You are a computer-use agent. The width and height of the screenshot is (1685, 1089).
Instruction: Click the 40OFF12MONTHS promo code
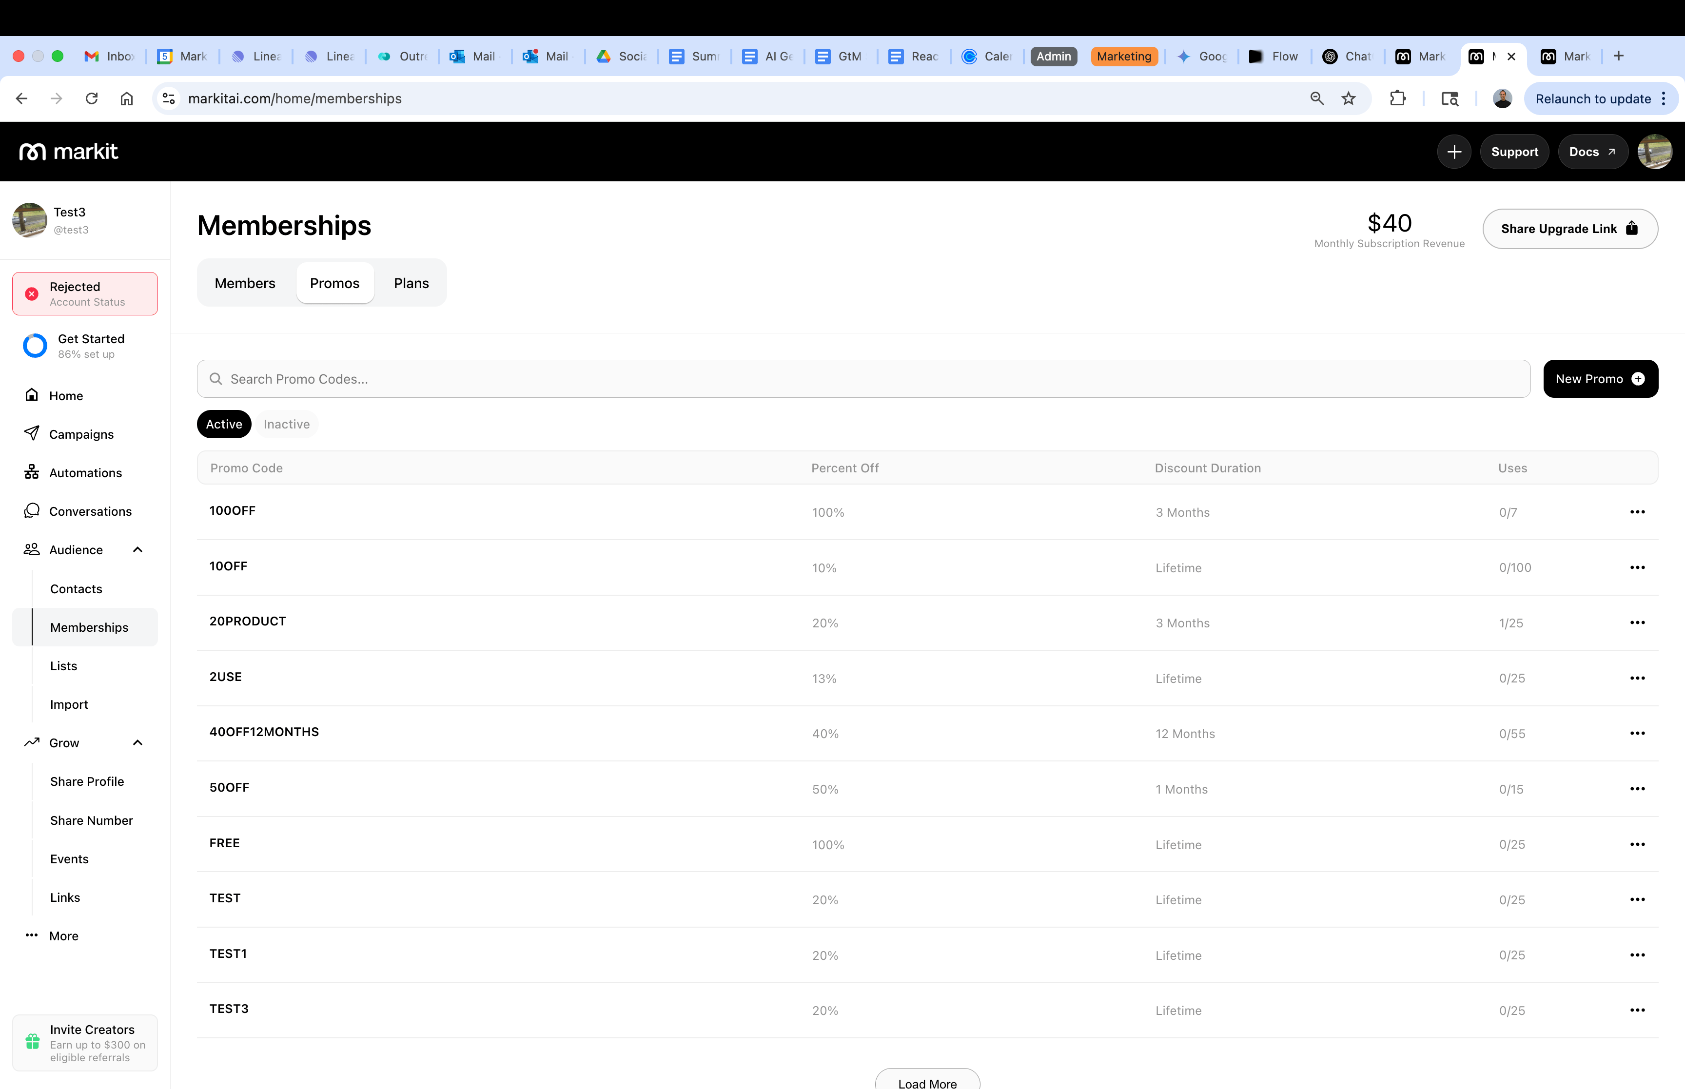[x=264, y=732]
